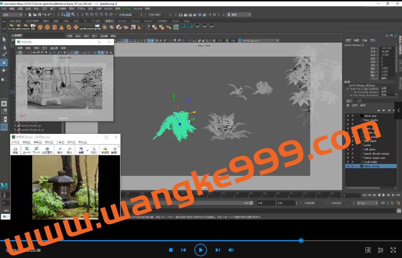Toggle the P flag on the tree render layer
Viewport: 402px width, 258px height.
[352, 120]
